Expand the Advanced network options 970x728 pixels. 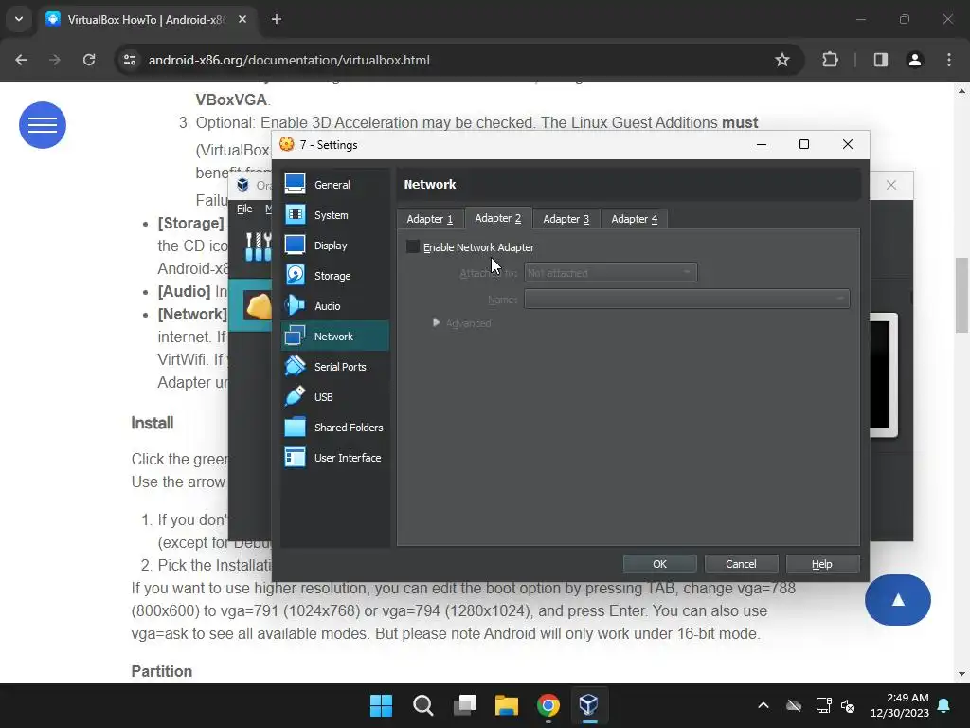pyautogui.click(x=436, y=322)
